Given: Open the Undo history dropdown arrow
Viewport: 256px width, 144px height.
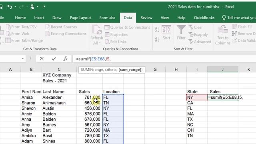Looking at the screenshot, I should pos(15,7).
